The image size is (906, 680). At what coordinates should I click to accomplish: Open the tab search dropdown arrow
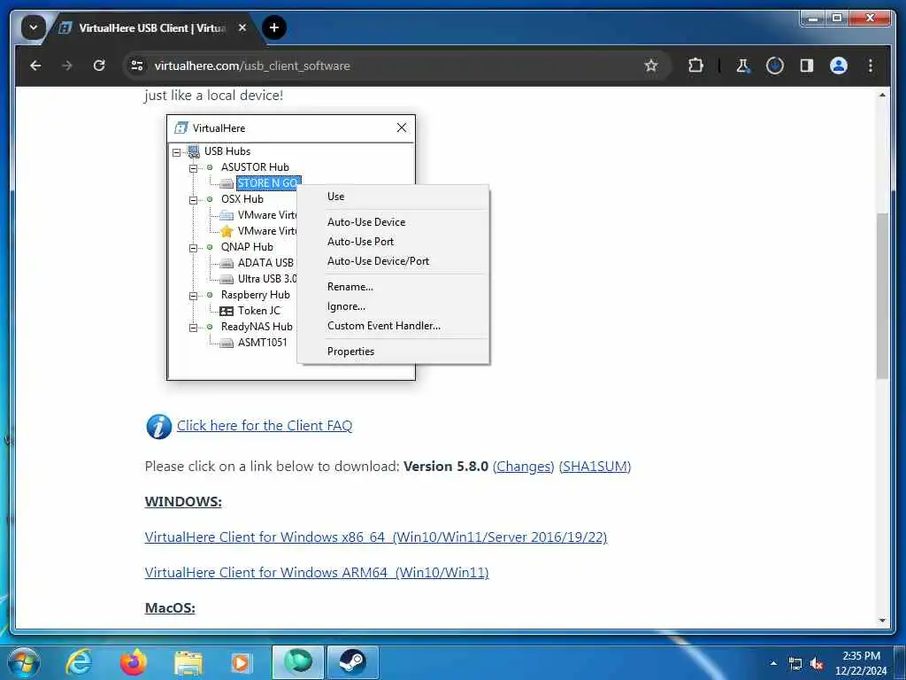pyautogui.click(x=34, y=27)
